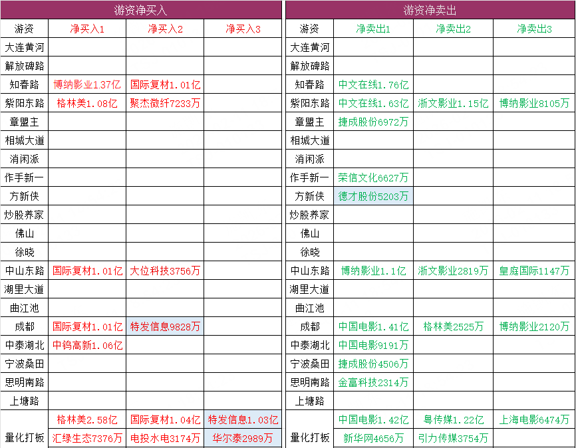576x448 pixels.
Task: Click 宁波桑田 label in net-sell table
Action: 310,364
